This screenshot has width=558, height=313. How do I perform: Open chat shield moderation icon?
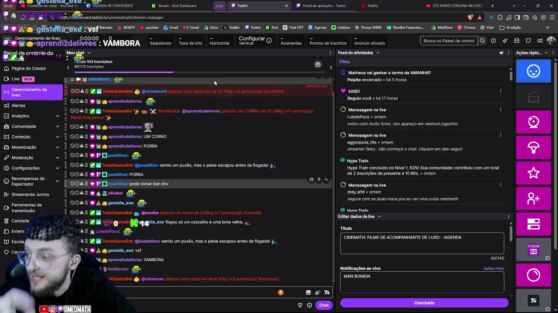coord(300,305)
